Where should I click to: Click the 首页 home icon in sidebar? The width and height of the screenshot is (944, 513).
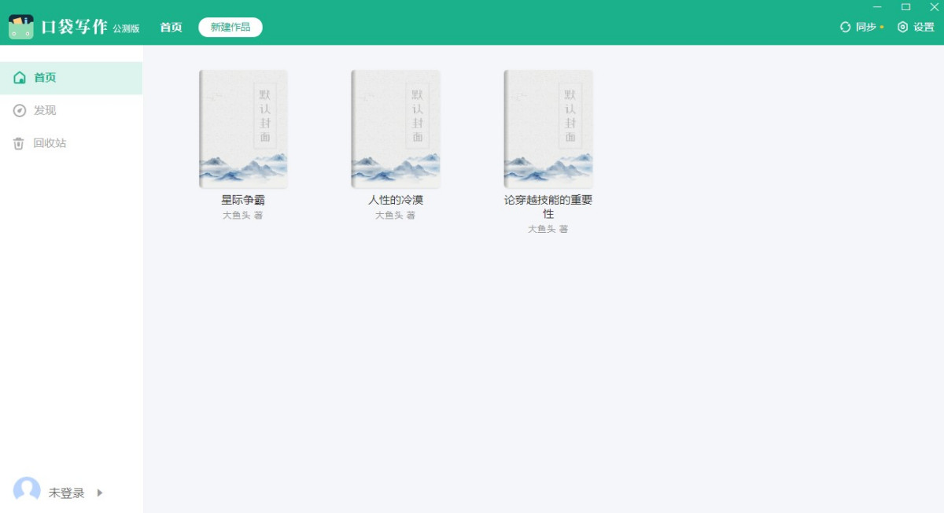point(20,78)
